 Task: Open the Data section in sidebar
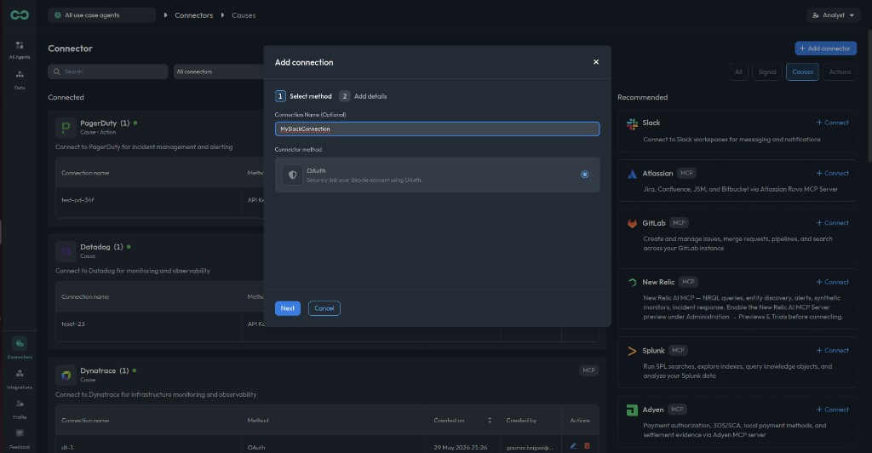pyautogui.click(x=20, y=80)
